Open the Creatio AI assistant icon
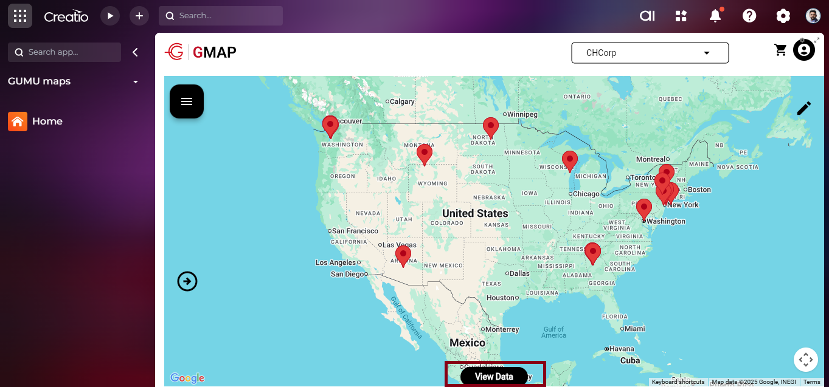Viewport: 829px width, 387px height. tap(647, 16)
